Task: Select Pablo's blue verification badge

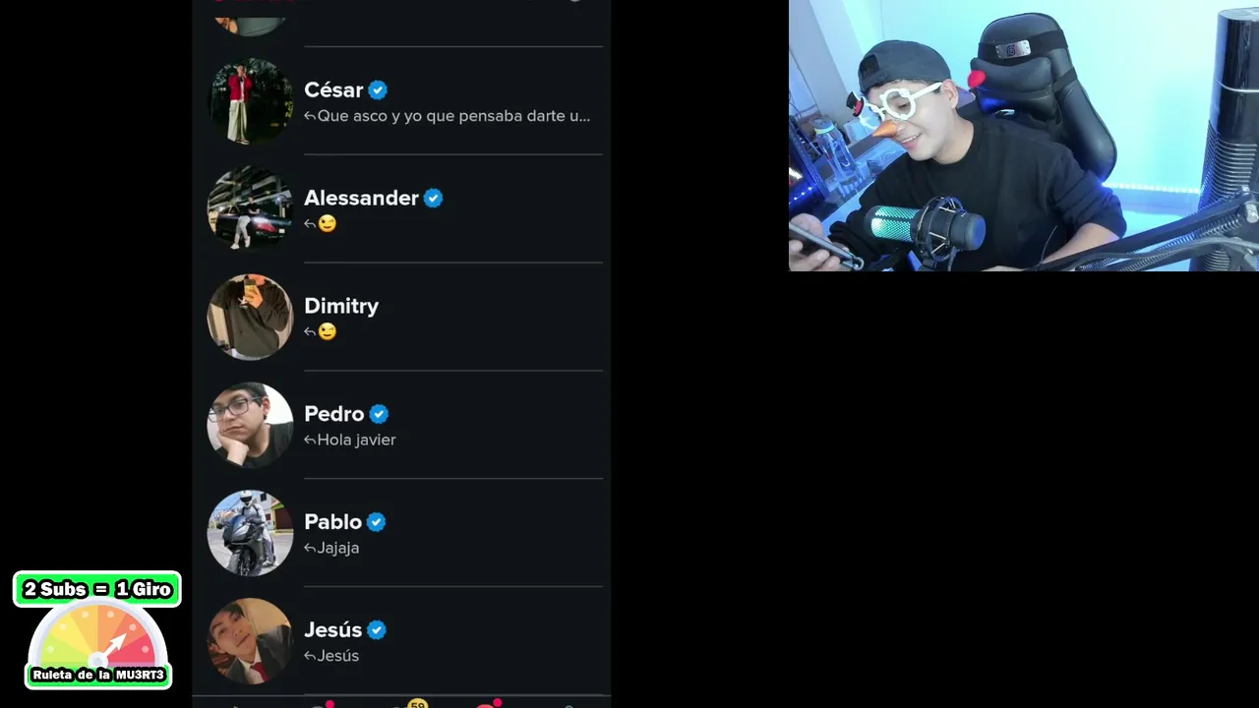Action: coord(376,523)
